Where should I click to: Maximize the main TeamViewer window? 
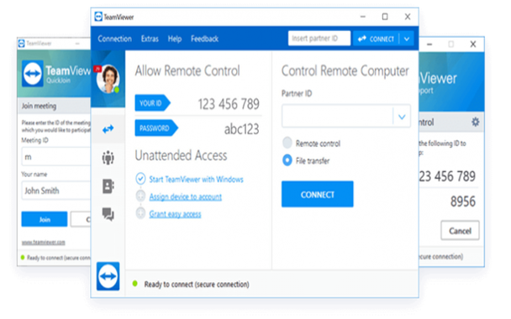pos(385,17)
